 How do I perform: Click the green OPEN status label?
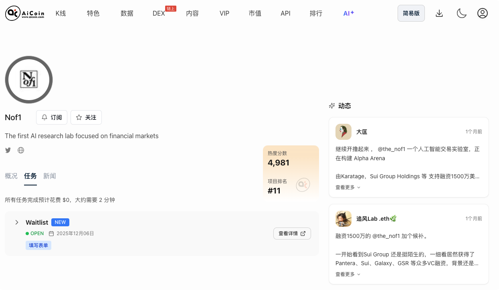(35, 234)
